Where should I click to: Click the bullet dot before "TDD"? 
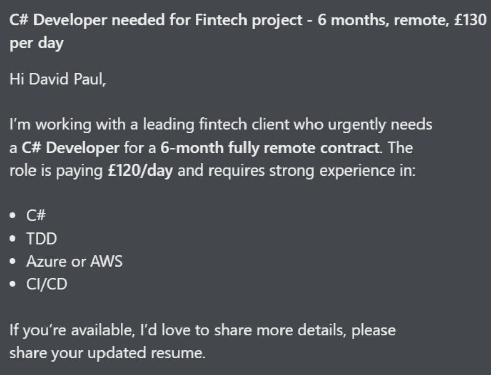click(14, 239)
